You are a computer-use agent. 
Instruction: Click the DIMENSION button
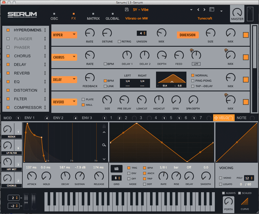188,35
